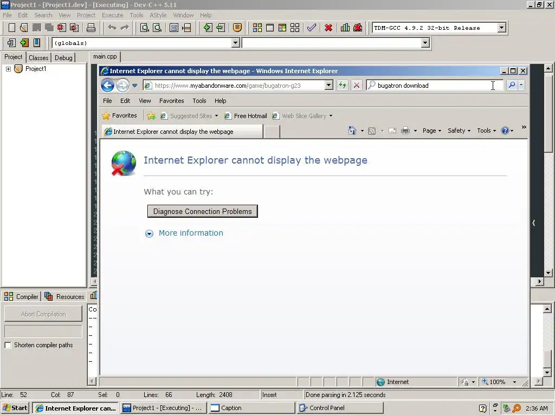Click the Find magnifier icon
This screenshot has height=416, width=555.
(x=144, y=28)
